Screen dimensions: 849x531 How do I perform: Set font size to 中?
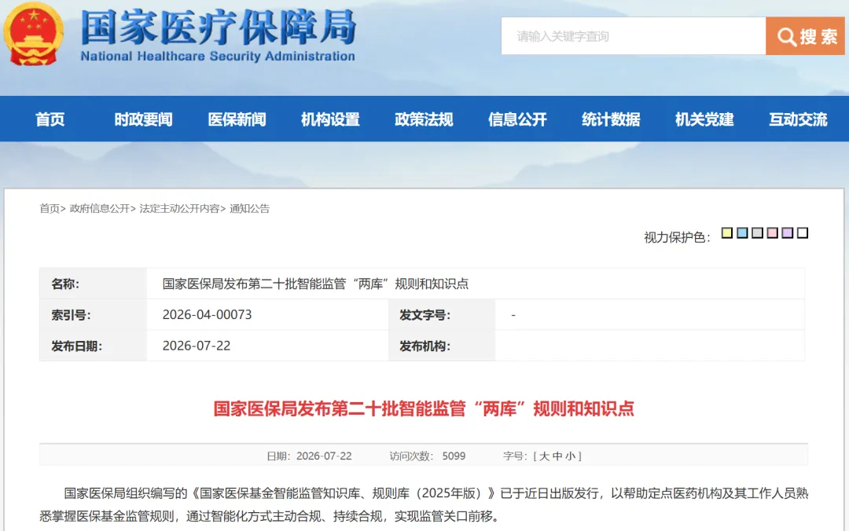pos(557,456)
